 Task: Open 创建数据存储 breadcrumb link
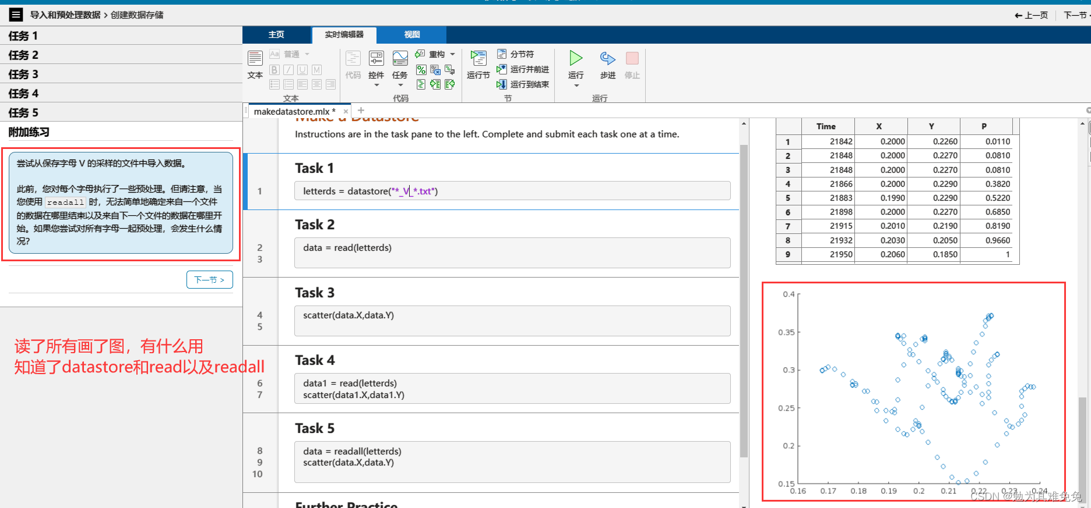pyautogui.click(x=137, y=15)
